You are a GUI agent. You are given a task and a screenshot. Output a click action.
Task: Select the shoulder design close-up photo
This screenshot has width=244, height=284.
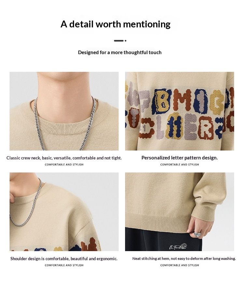pos(64,212)
